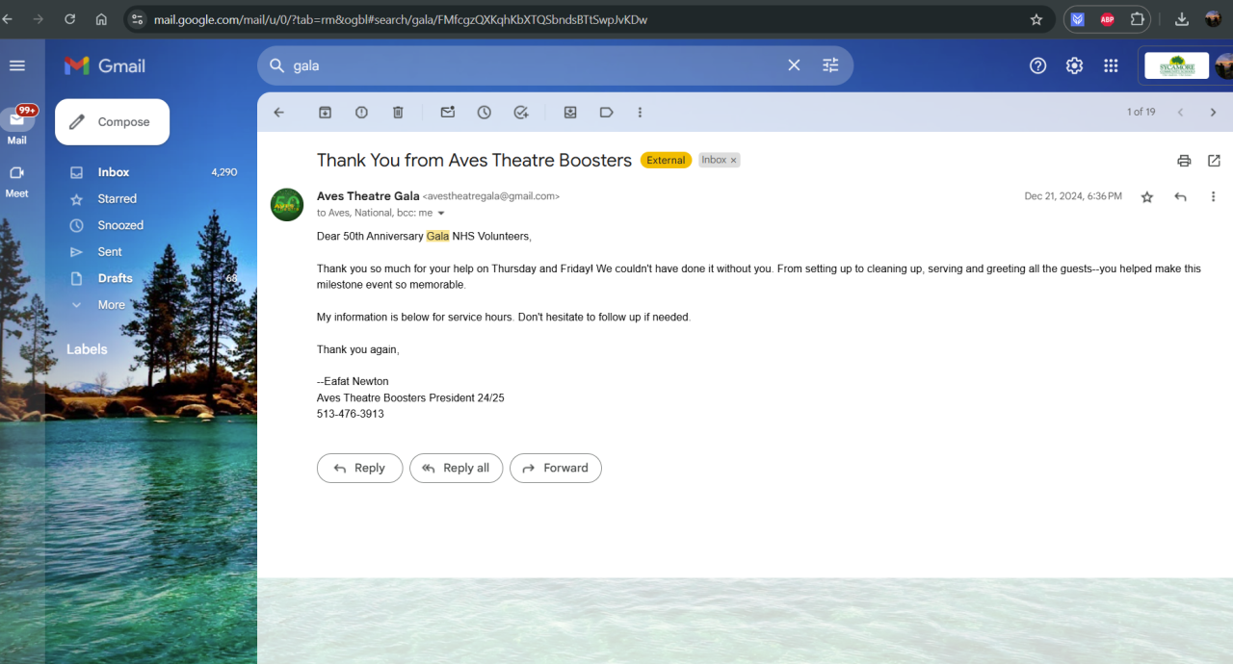Open email in a new window
This screenshot has width=1233, height=664.
click(x=1214, y=161)
